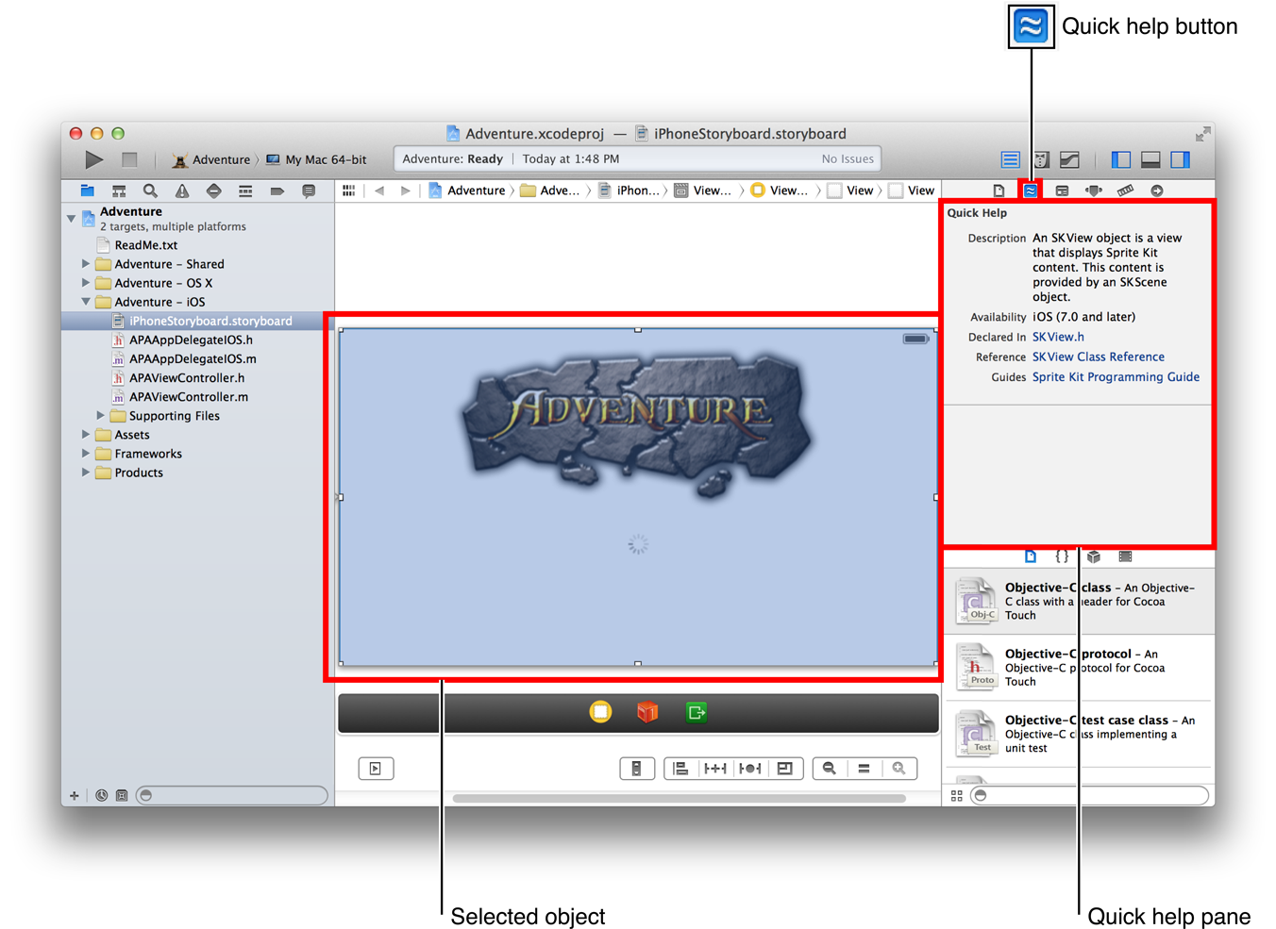The width and height of the screenshot is (1276, 929).
Task: Zoom in the storyboard canvas
Action: (x=898, y=769)
